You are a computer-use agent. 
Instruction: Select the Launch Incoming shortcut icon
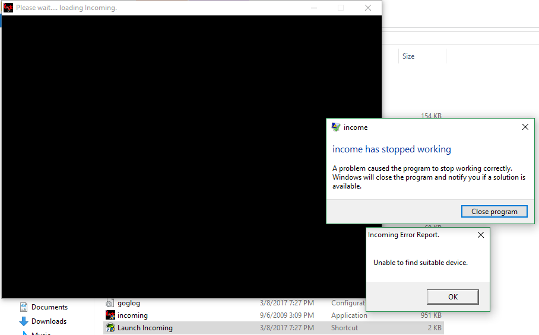pos(110,327)
